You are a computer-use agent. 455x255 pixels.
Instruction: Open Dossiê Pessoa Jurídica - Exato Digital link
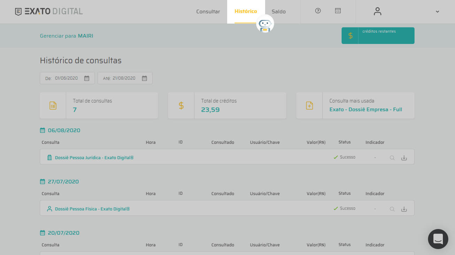pyautogui.click(x=94, y=158)
